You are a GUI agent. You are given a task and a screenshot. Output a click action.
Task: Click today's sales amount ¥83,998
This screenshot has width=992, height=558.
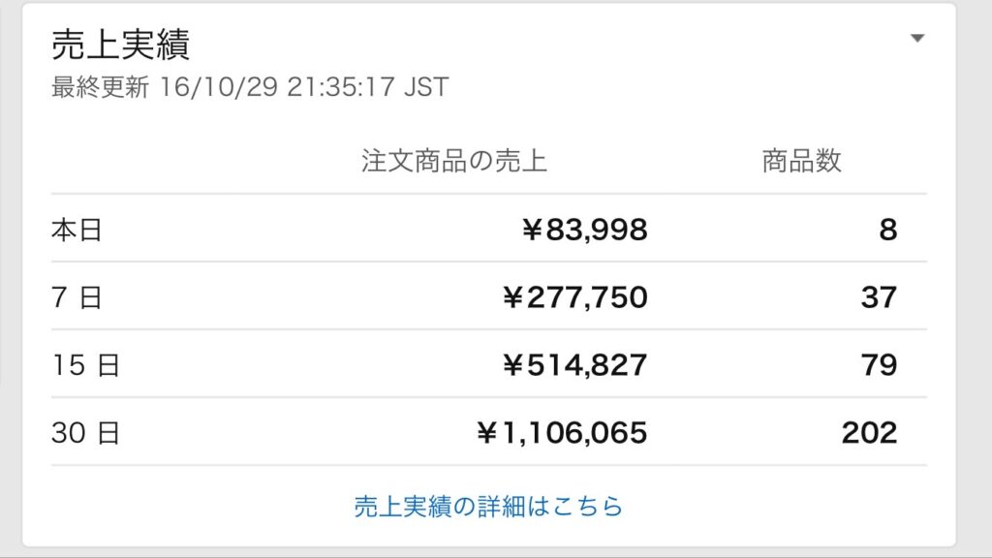[x=584, y=230]
